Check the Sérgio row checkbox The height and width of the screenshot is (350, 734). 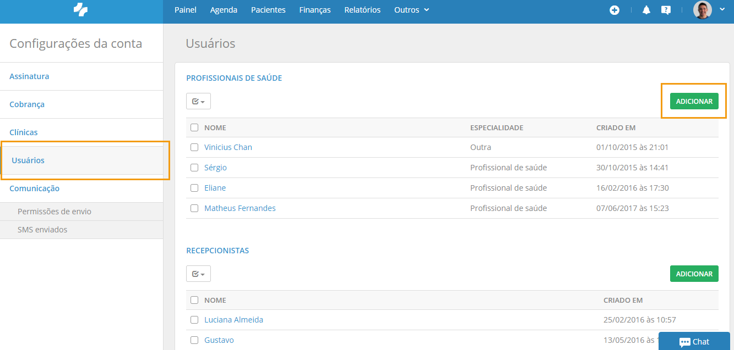click(x=194, y=168)
